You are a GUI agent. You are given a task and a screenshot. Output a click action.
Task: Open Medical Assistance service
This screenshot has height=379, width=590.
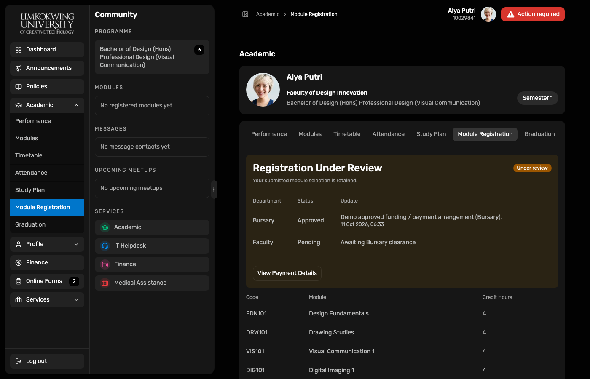tap(152, 283)
